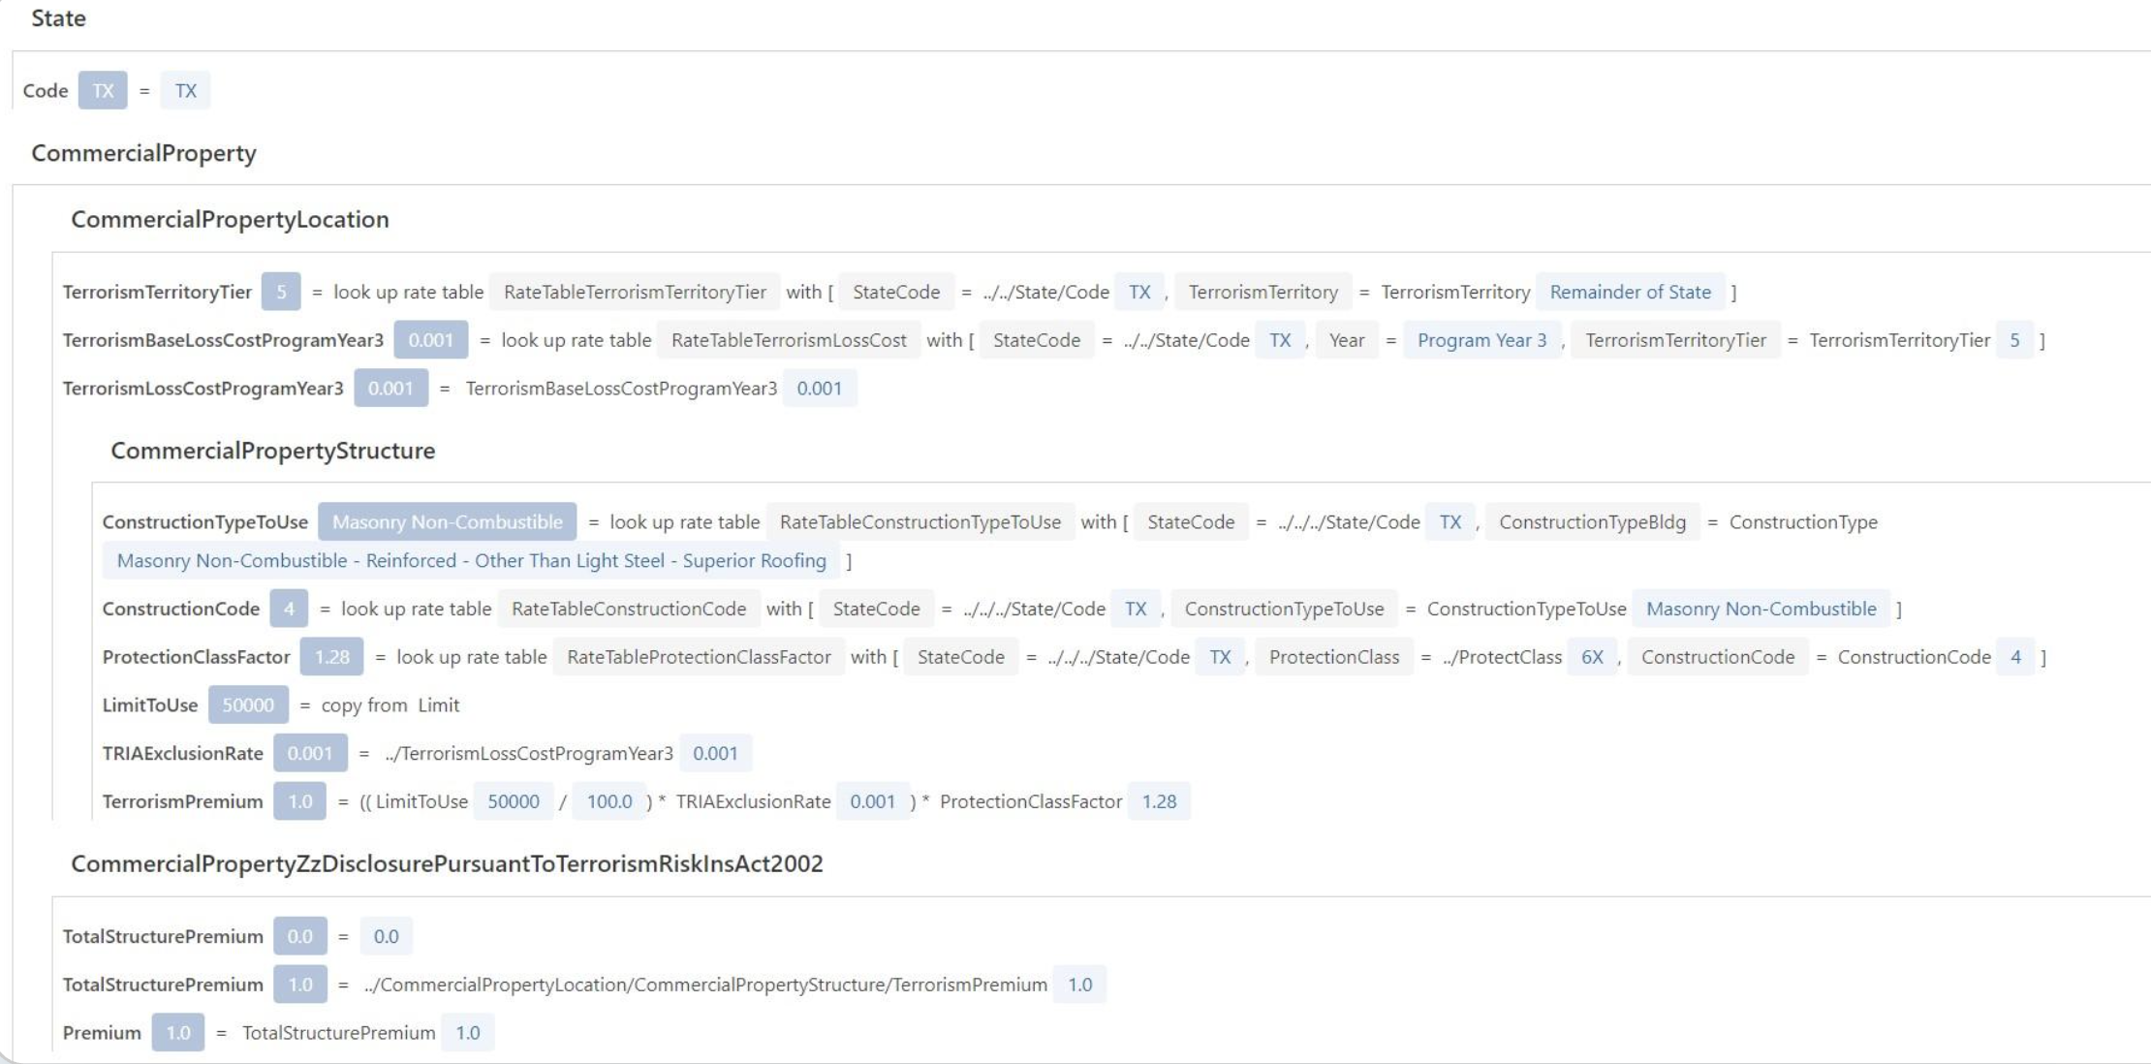Click TRIAExclusionRate result badge 0.001

click(310, 754)
